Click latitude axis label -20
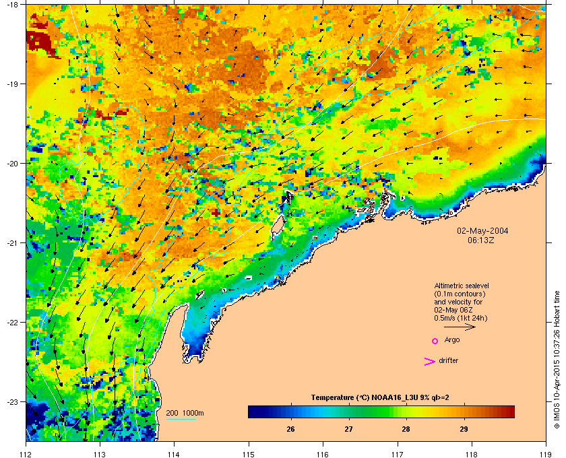 [x=12, y=164]
